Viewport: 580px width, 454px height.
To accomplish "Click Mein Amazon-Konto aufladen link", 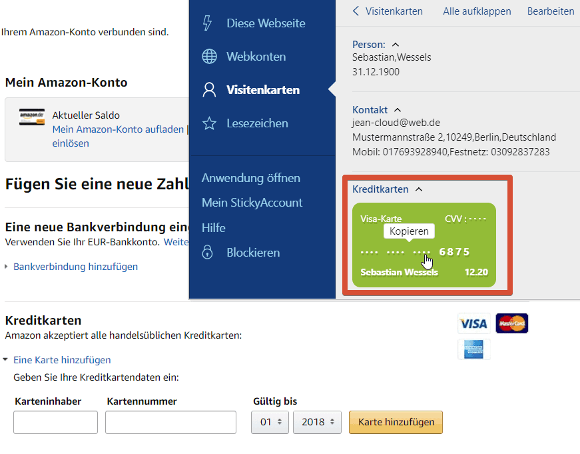I will [118, 129].
